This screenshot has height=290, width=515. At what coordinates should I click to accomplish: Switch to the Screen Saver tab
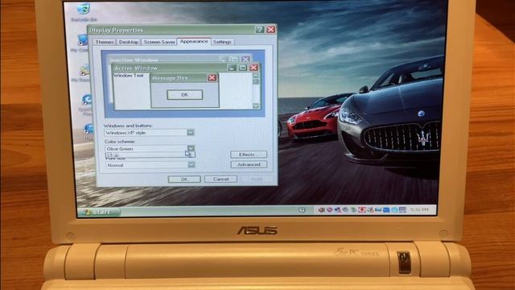[x=159, y=42]
